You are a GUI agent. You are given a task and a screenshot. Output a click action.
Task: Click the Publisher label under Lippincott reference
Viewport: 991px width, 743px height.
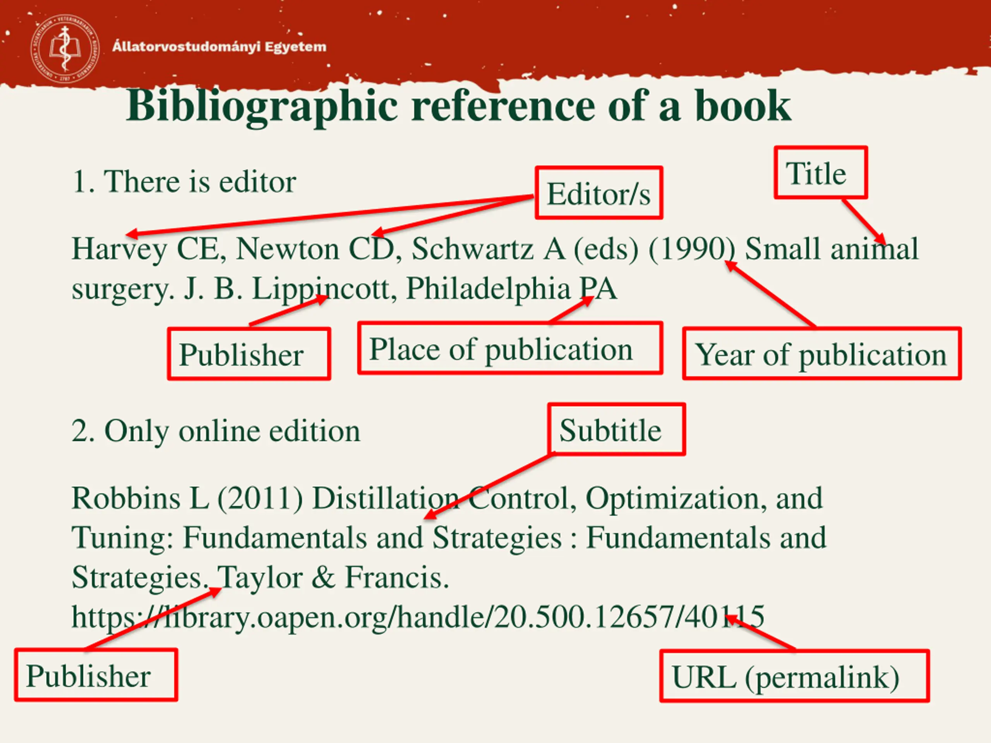click(x=249, y=354)
